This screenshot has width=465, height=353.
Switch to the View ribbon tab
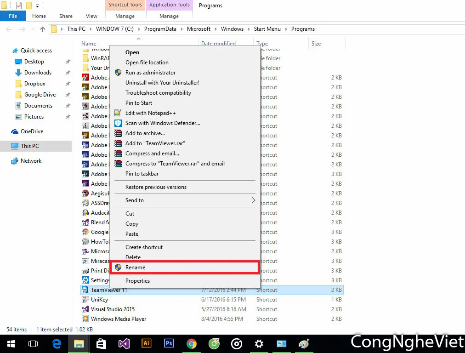point(91,16)
